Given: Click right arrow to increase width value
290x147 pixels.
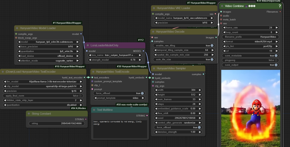Looking at the screenshot, I should point(200,90).
